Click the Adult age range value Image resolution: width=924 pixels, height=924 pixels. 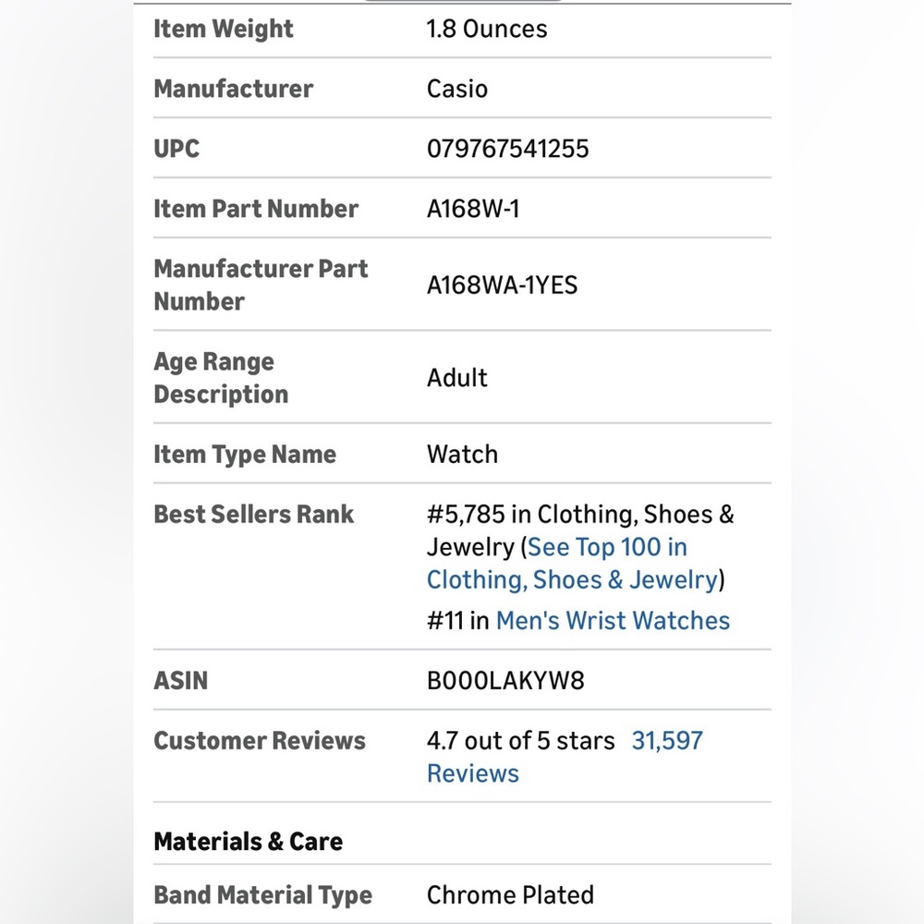(x=457, y=378)
